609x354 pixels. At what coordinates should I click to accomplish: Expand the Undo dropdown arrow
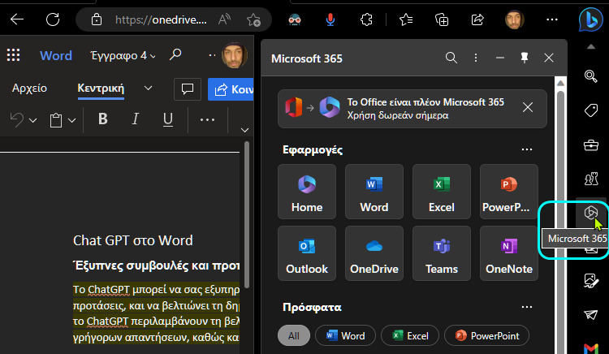(x=33, y=120)
